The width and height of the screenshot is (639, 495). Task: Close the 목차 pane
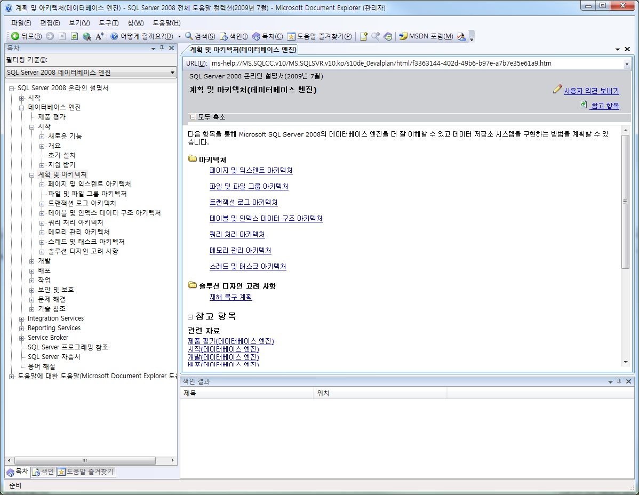tap(172, 48)
